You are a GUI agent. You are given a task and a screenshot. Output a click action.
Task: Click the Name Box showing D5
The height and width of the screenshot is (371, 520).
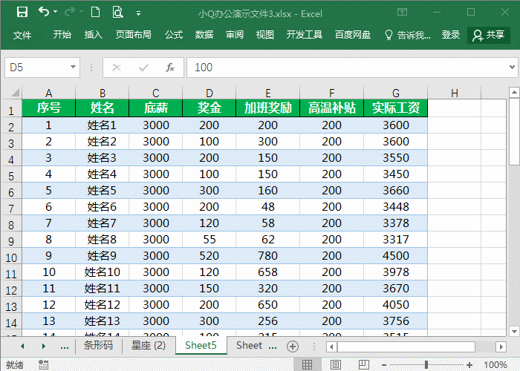tap(36, 68)
